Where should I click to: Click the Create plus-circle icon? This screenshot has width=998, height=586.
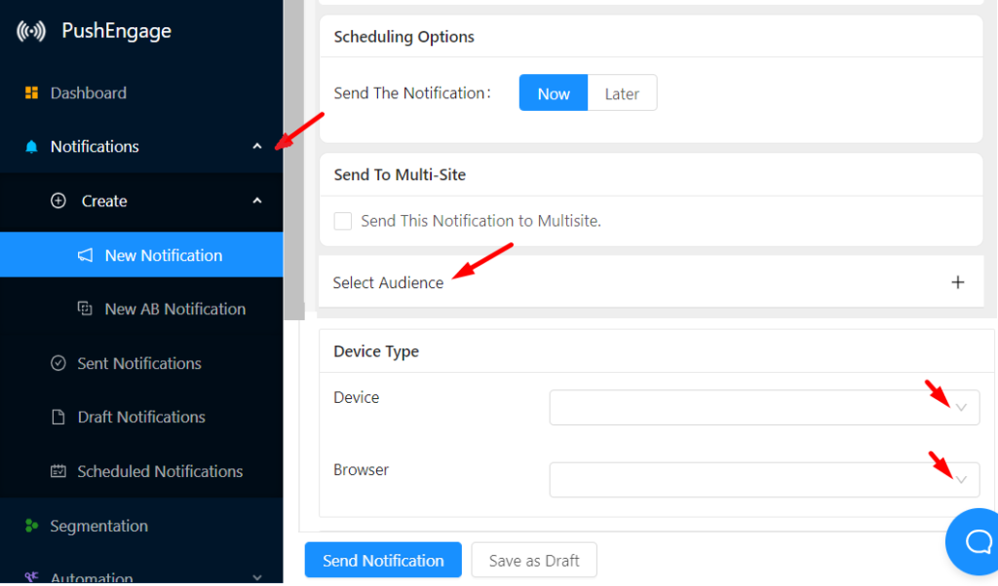pyautogui.click(x=58, y=201)
